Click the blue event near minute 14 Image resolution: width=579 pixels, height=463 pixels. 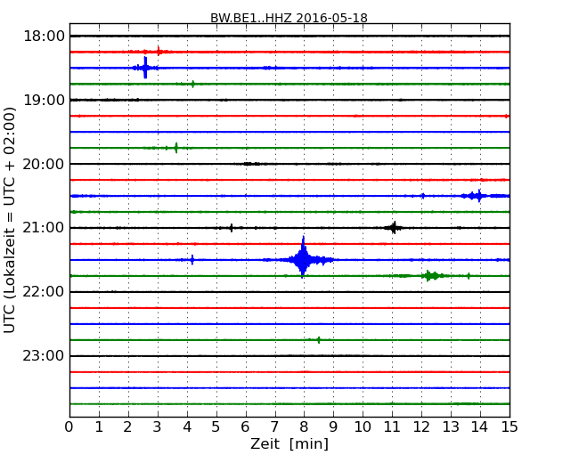point(477,196)
